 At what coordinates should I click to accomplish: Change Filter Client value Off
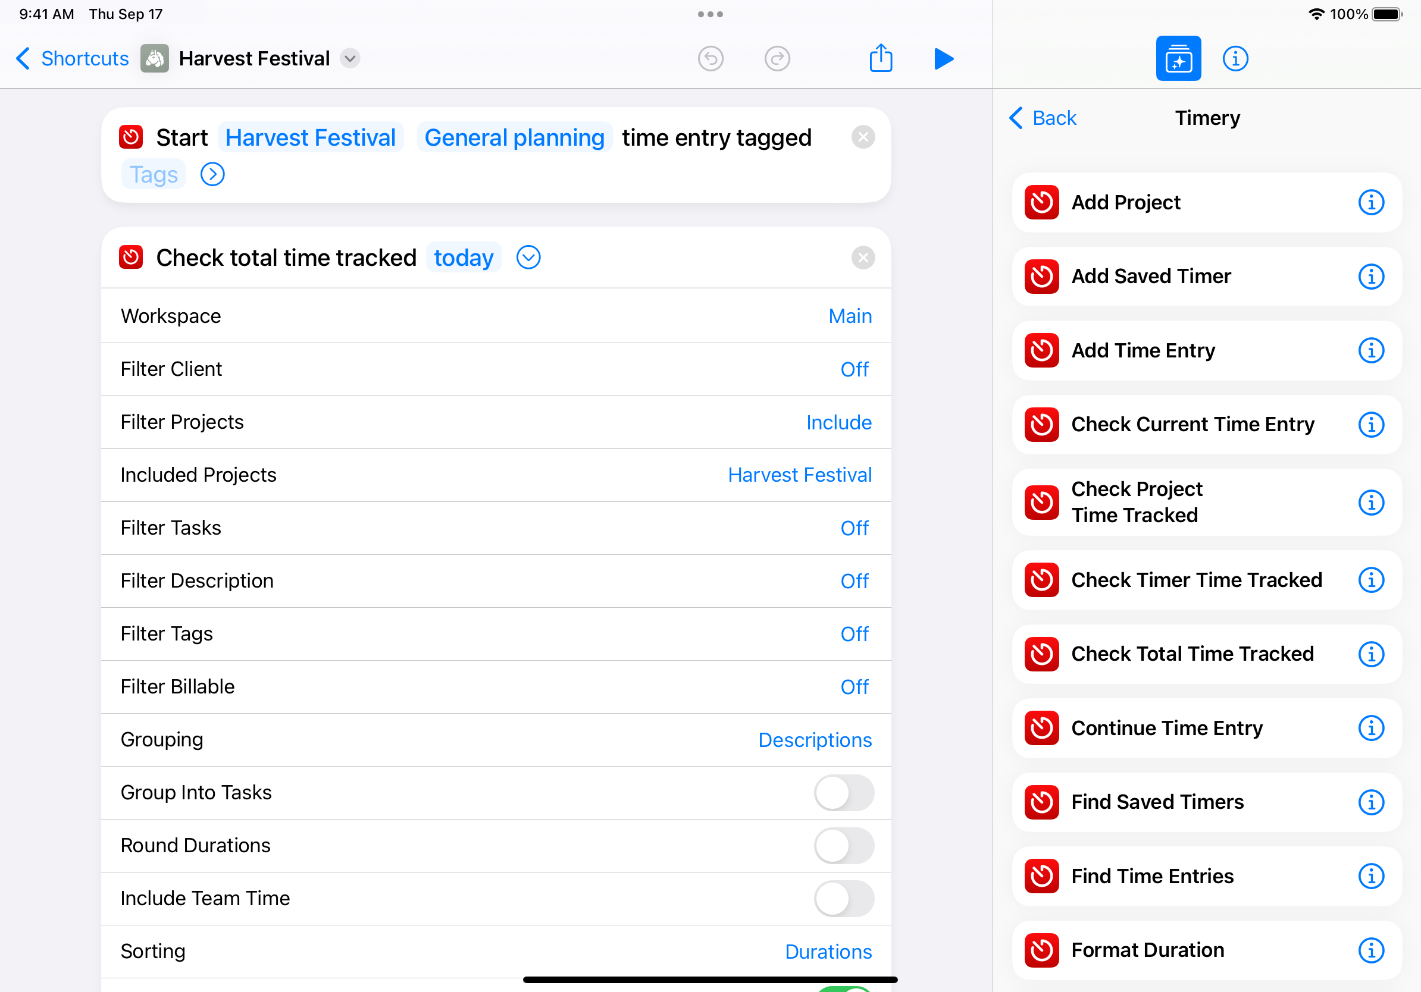[854, 369]
